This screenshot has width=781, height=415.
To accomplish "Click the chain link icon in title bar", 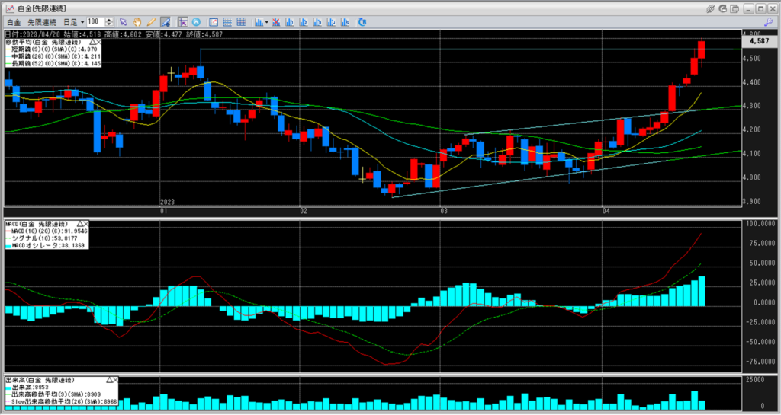I will (711, 8).
